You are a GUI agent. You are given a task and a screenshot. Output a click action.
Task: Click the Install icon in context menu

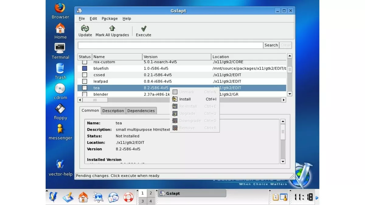pyautogui.click(x=175, y=99)
